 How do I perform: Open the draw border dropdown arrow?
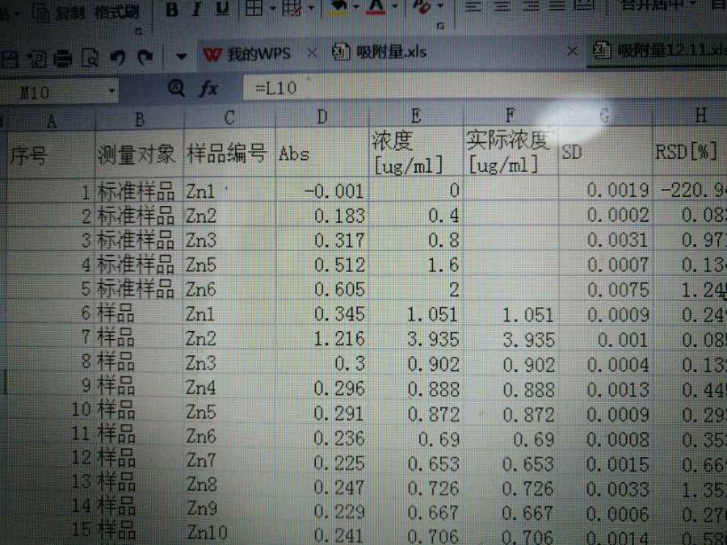(x=311, y=7)
